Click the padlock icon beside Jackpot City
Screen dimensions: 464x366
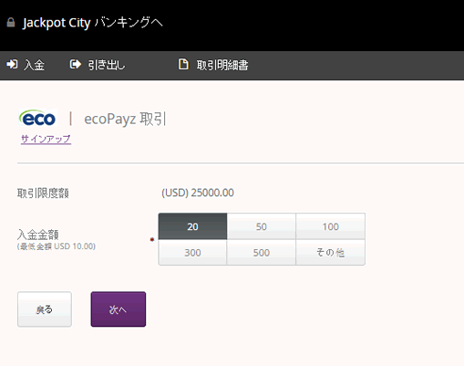pyautogui.click(x=11, y=23)
